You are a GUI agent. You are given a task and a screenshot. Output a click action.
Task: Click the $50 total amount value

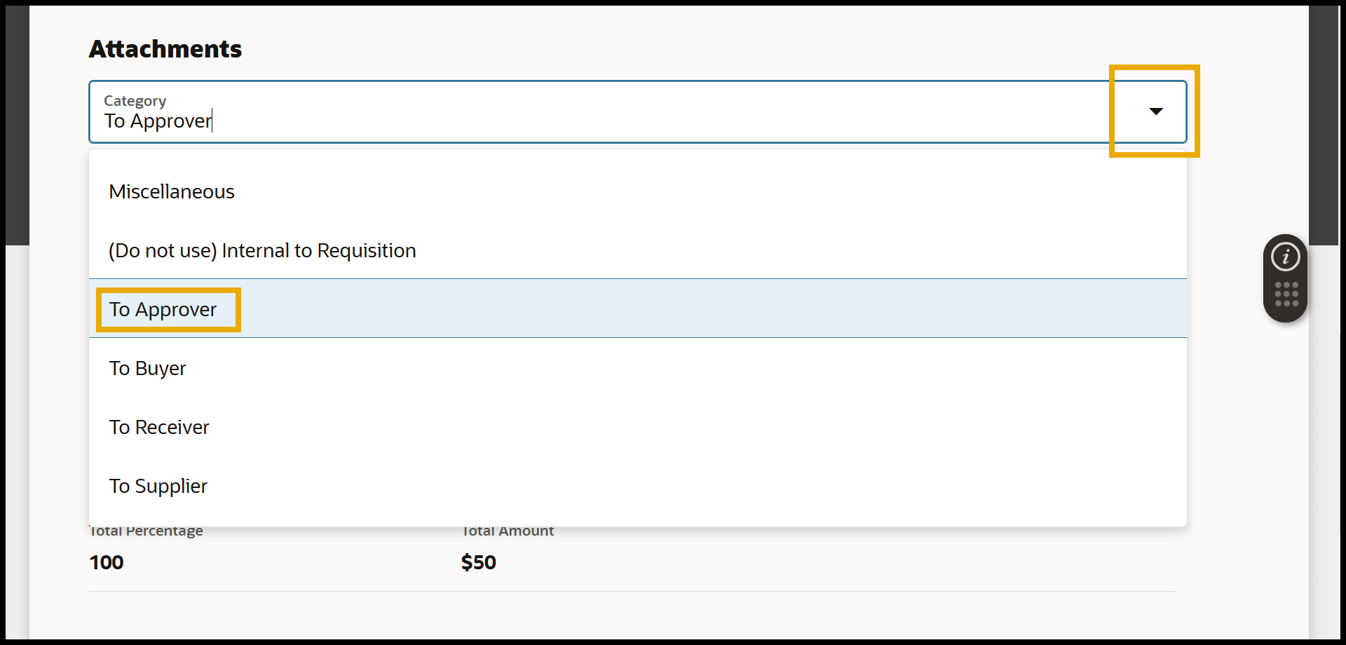coord(479,562)
